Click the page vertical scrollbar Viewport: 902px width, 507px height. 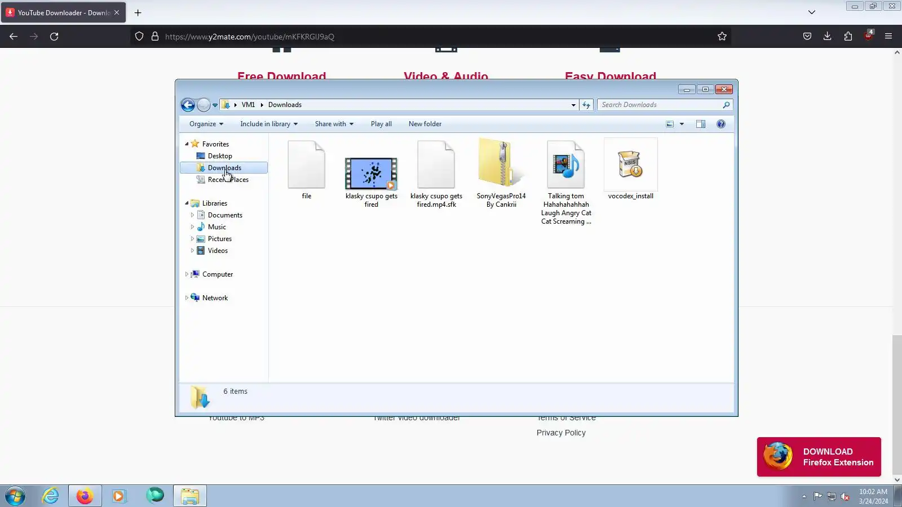pyautogui.click(x=897, y=406)
